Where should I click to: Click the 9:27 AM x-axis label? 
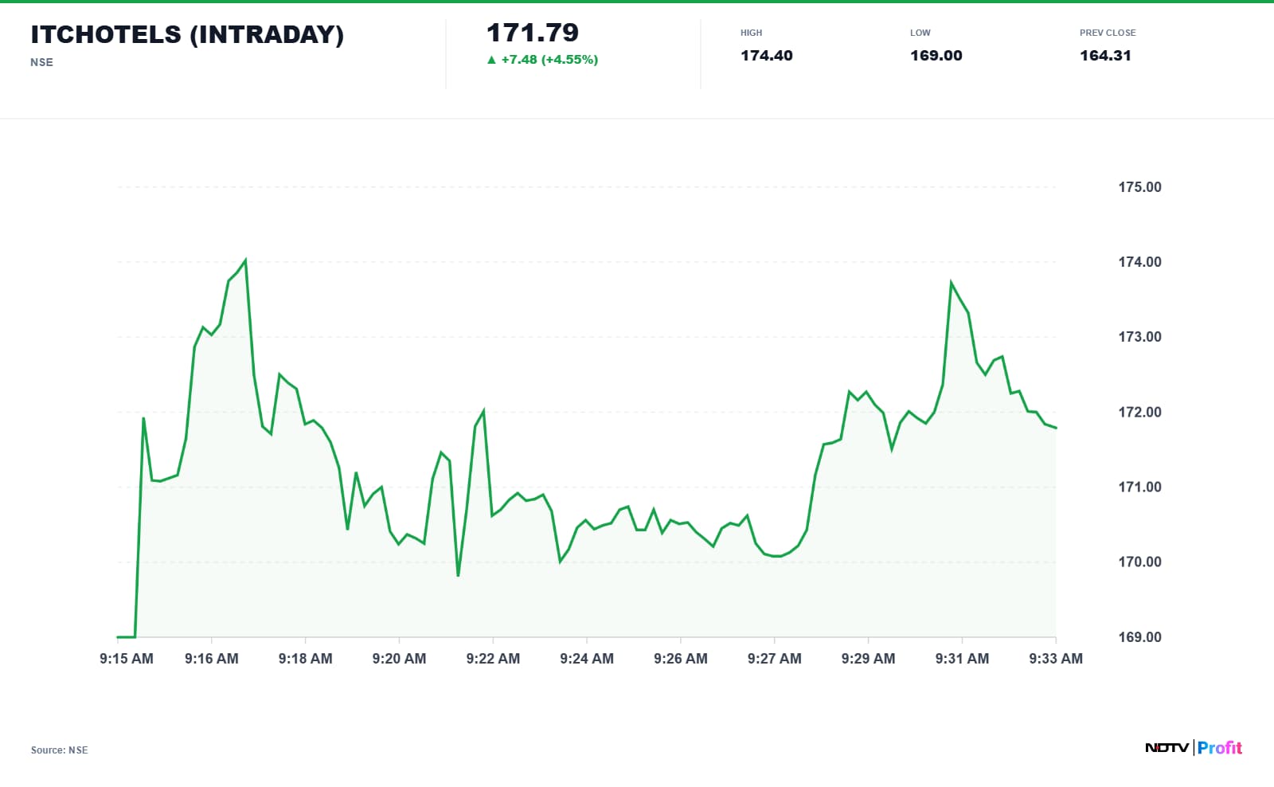(x=775, y=659)
